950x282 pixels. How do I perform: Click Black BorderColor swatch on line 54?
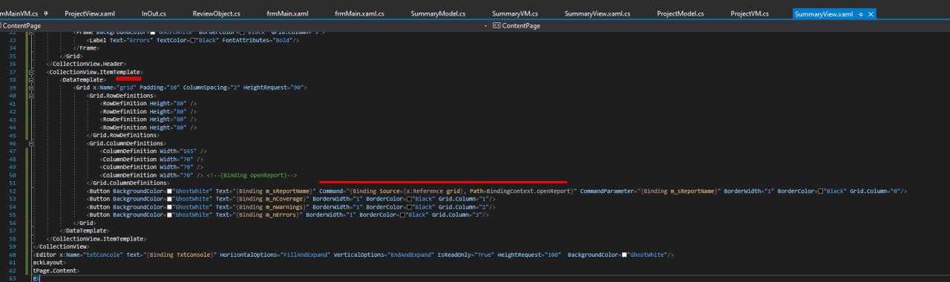408,206
